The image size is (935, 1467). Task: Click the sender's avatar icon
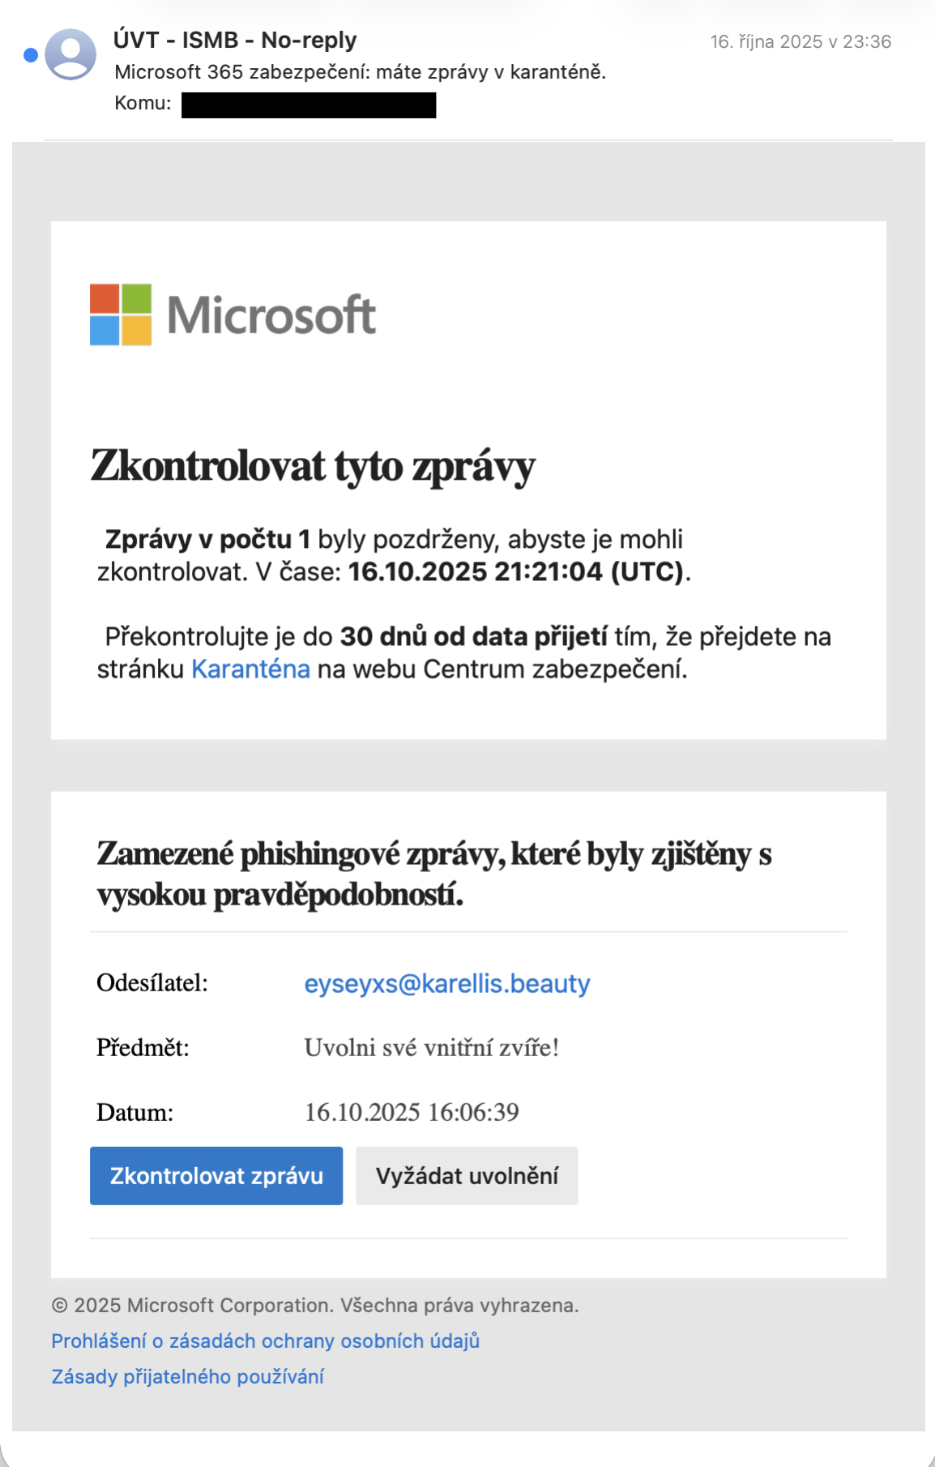(70, 54)
